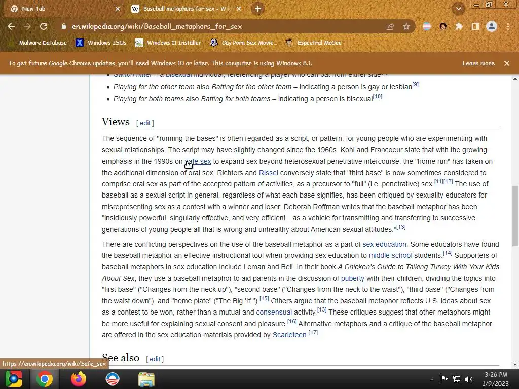Click the striped flag extension icon
519x389 pixels.
tap(427, 26)
